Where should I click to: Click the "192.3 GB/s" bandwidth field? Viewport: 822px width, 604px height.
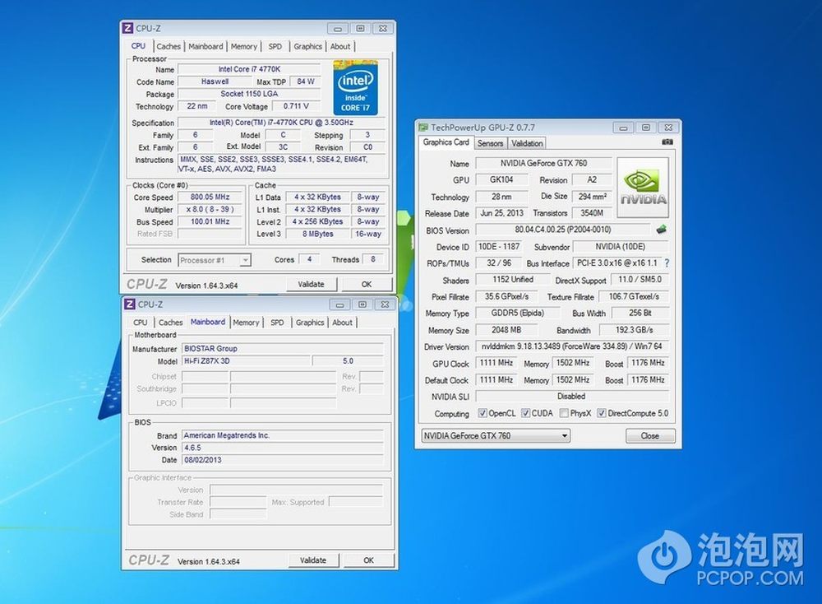(x=635, y=330)
